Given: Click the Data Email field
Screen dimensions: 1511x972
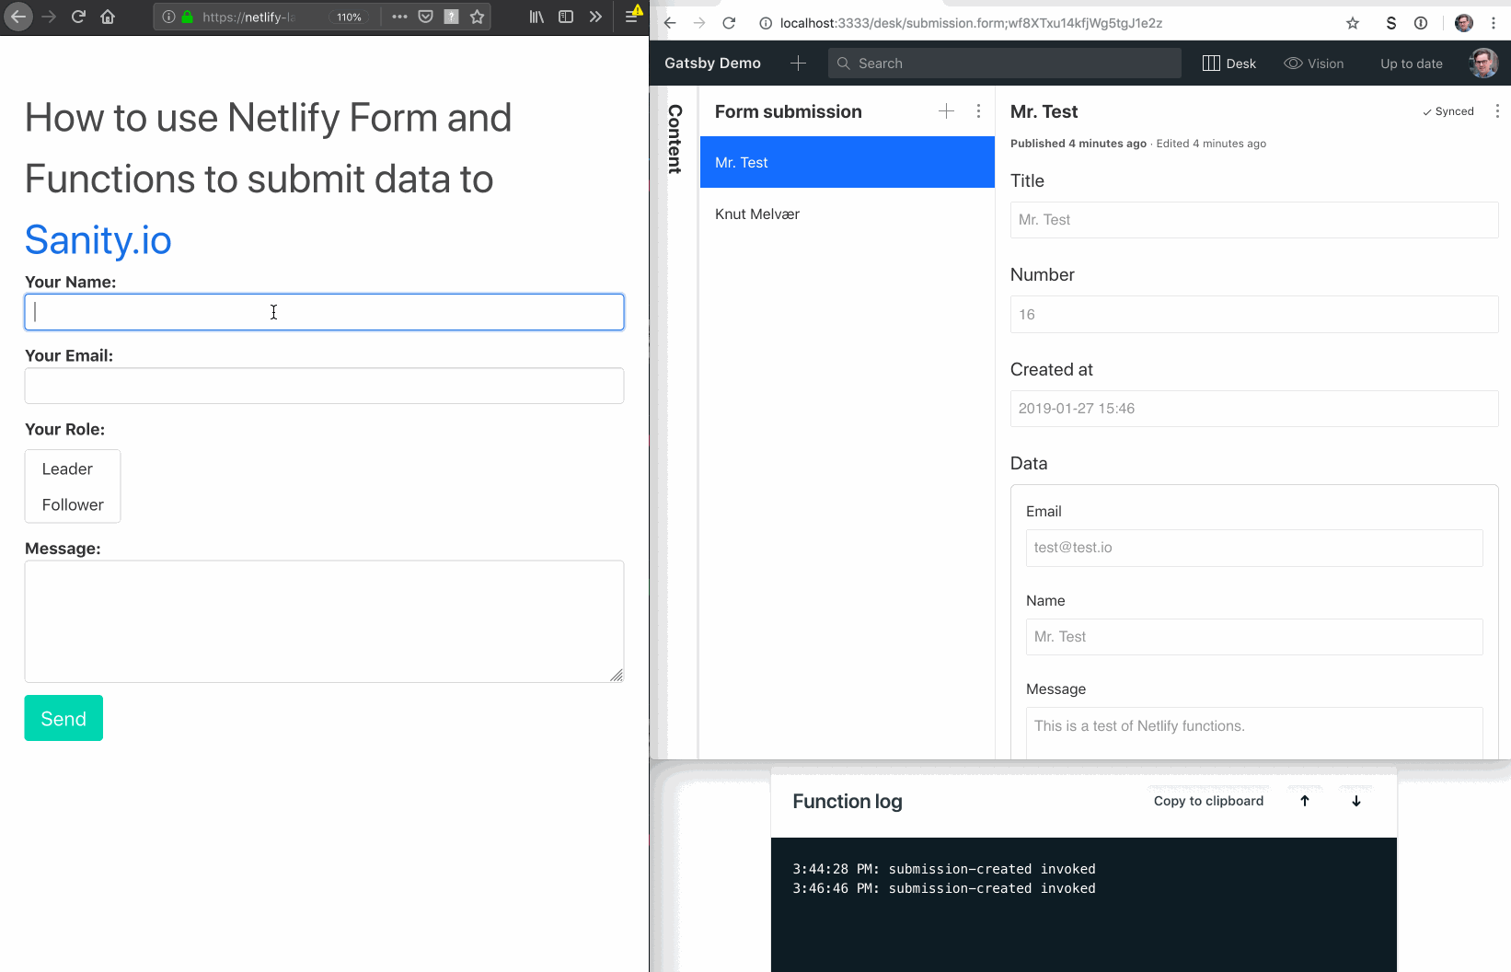Looking at the screenshot, I should (1254, 548).
